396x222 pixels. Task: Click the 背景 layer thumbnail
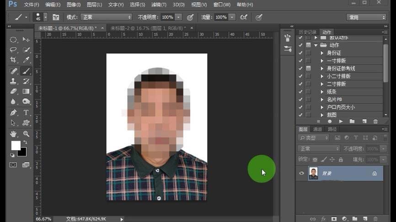tap(313, 173)
